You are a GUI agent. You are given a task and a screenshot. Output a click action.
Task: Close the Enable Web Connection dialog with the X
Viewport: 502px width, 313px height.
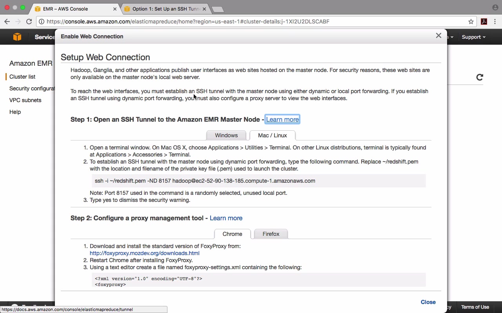point(438,36)
